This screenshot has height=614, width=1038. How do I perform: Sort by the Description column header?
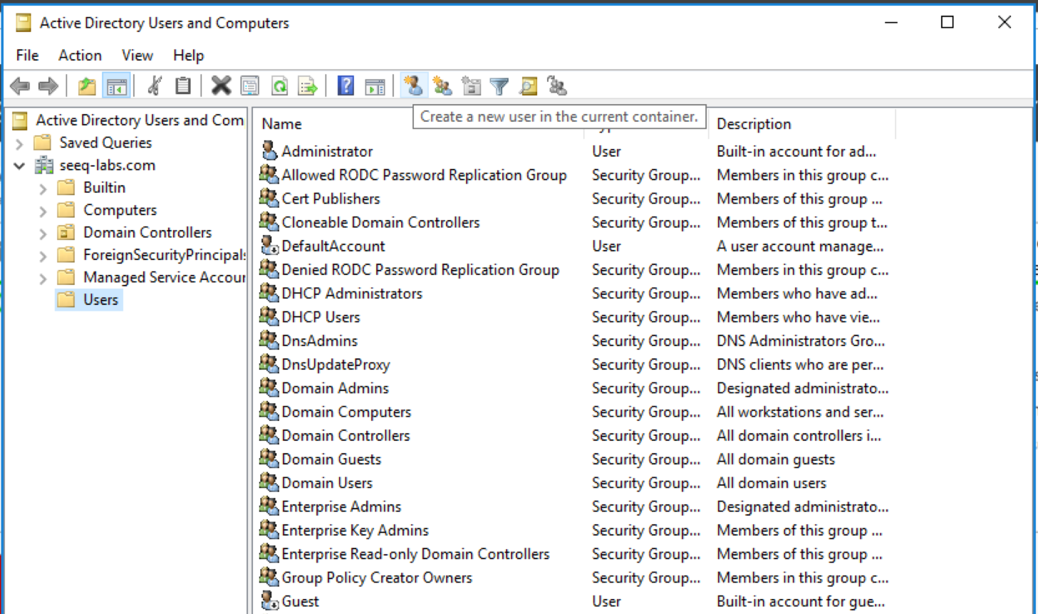[753, 123]
